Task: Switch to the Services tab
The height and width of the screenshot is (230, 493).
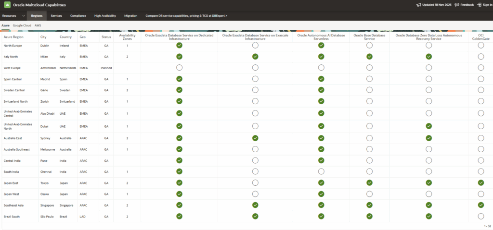Action: tap(56, 16)
